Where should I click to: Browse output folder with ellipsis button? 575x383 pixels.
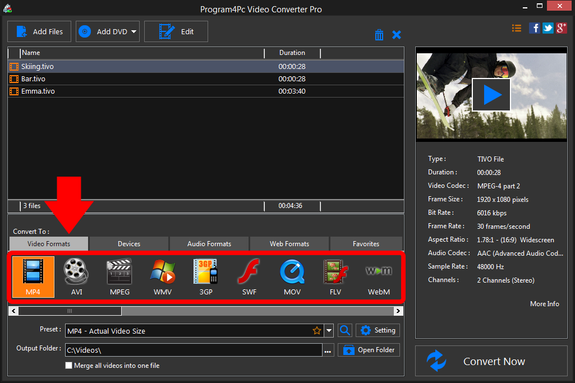pos(328,350)
